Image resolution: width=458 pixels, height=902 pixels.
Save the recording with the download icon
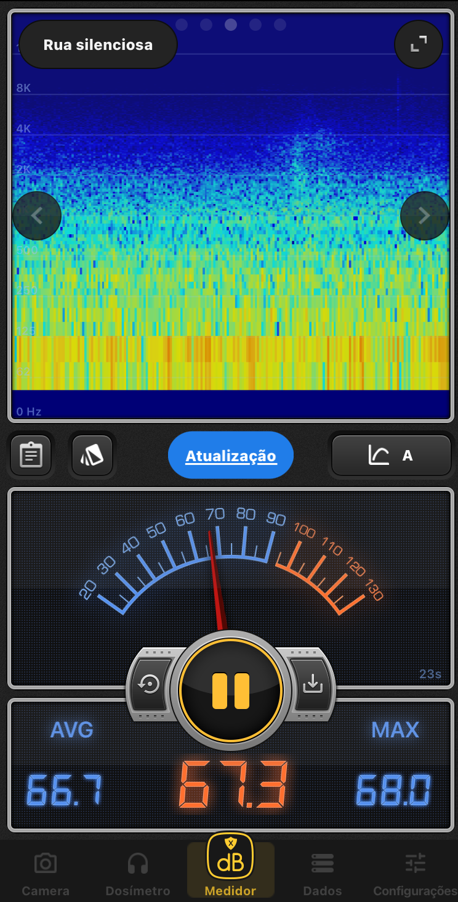tap(312, 683)
